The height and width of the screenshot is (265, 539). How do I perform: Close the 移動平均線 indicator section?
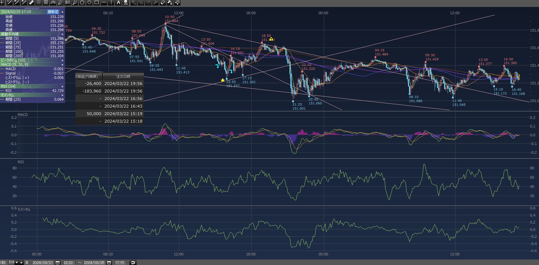coord(62,34)
